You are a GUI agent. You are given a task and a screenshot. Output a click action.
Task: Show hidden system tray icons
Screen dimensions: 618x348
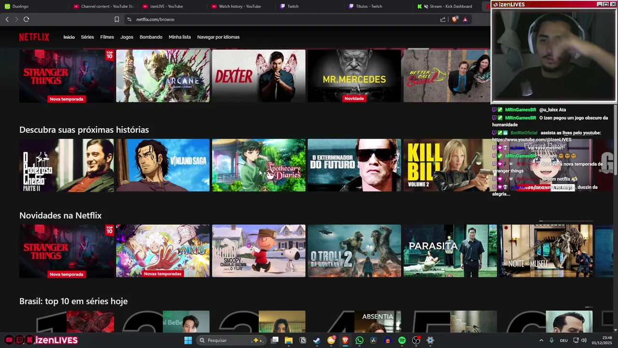(541, 340)
